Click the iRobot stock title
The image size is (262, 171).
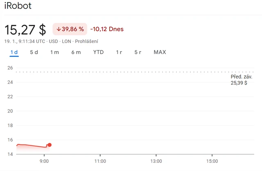(18, 6)
